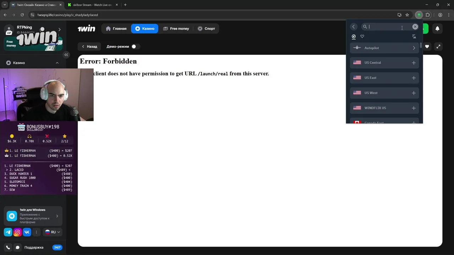454x255 pixels.
Task: Click the 1win for Windows app icon
Action: [x=12, y=216]
